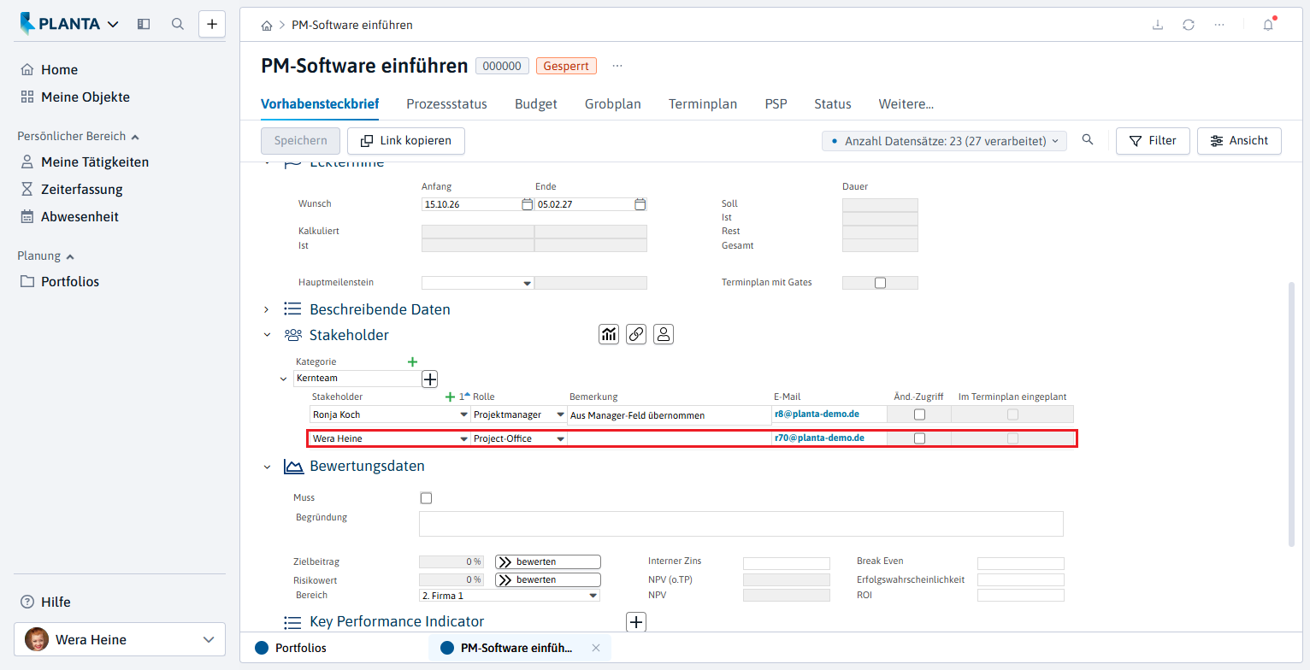Click the plus button in the sidebar header
Screen dimensions: 1310x670
[x=212, y=24]
